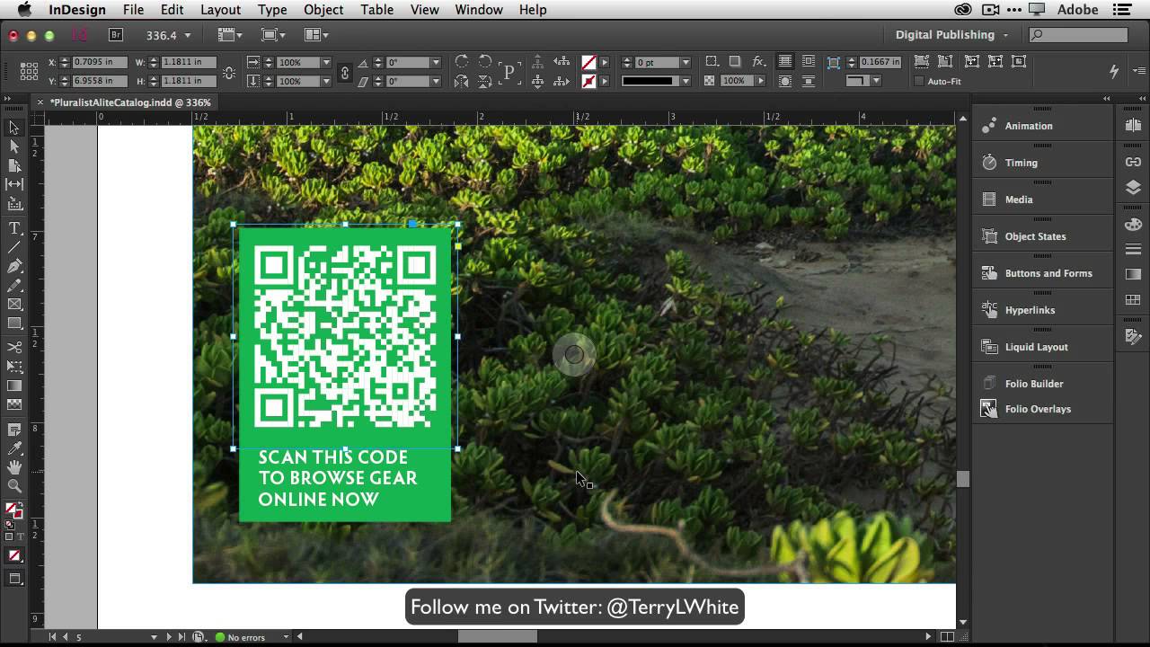Go to the next page arrow
1150x647 pixels.
click(168, 637)
